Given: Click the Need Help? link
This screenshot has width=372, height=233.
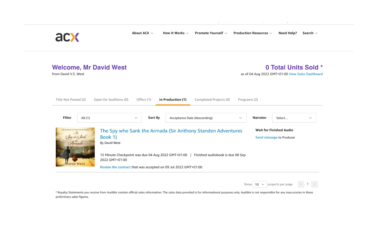Looking at the screenshot, I should pos(288,33).
